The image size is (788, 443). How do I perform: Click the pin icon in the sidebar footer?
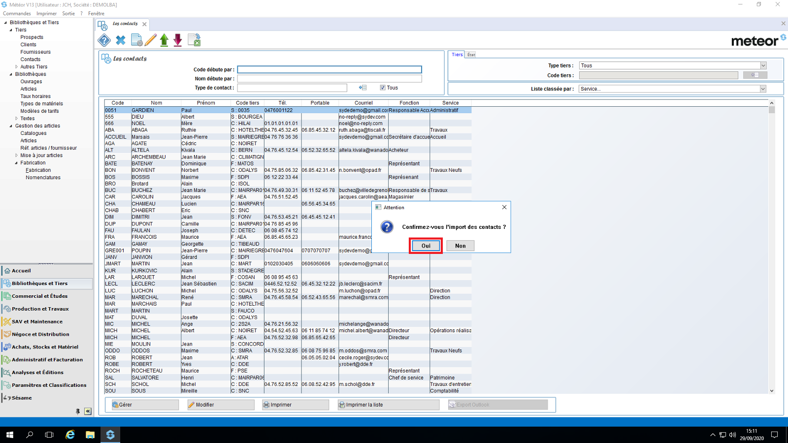(78, 411)
